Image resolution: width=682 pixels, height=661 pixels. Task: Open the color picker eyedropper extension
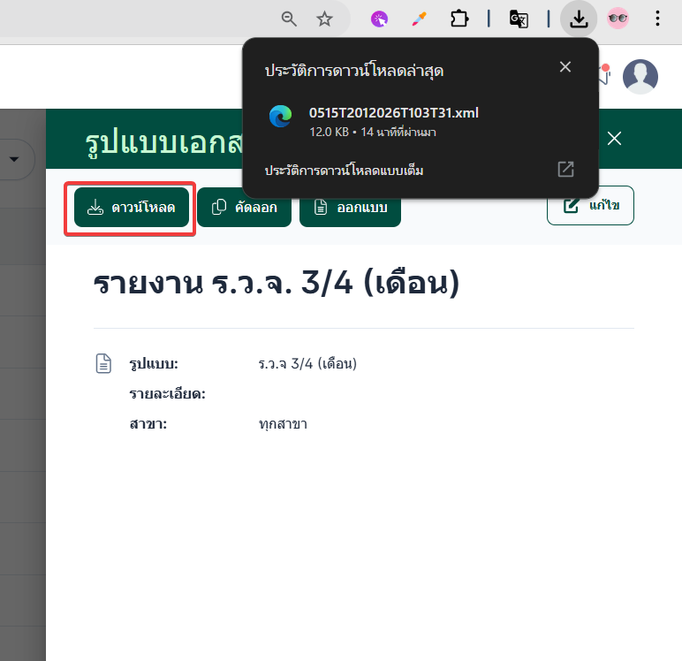click(420, 19)
